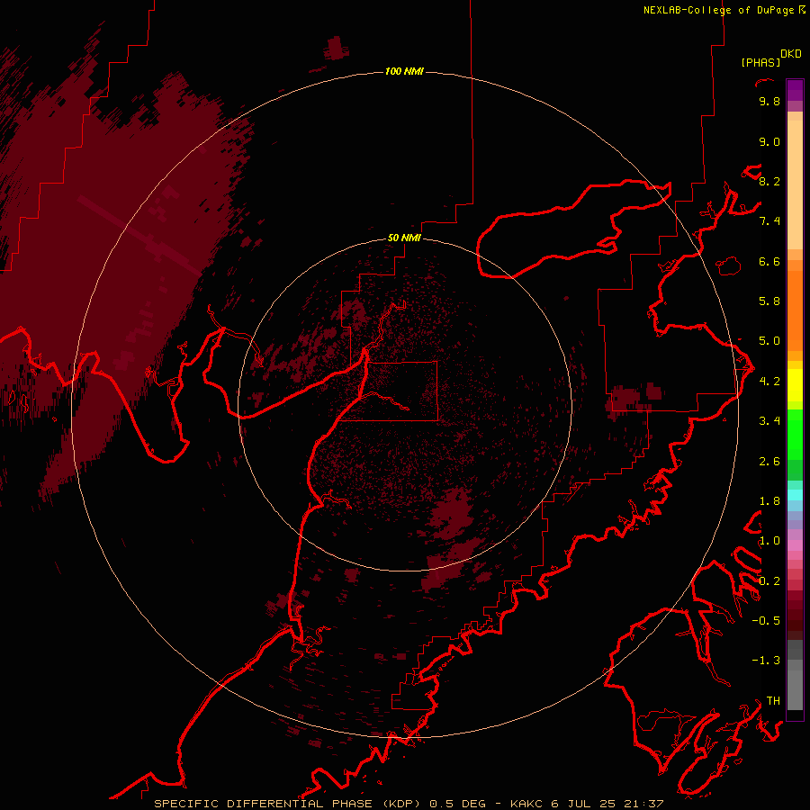Click the 8.2 value on the scale
Screen dimensions: 810x810
coord(769,181)
